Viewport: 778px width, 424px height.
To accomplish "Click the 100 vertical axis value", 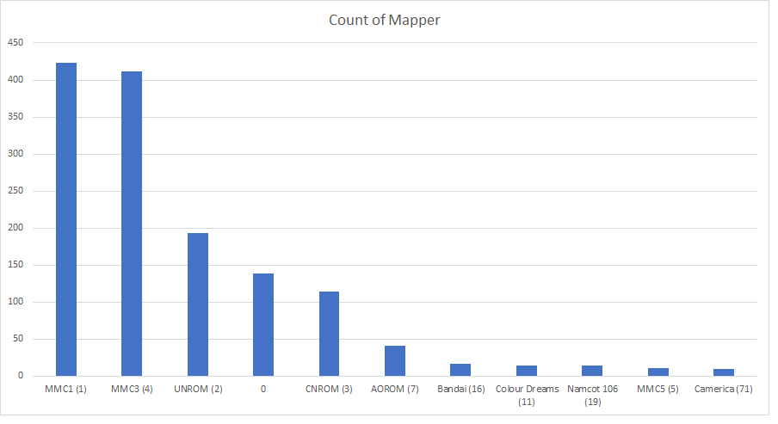I will click(16, 302).
